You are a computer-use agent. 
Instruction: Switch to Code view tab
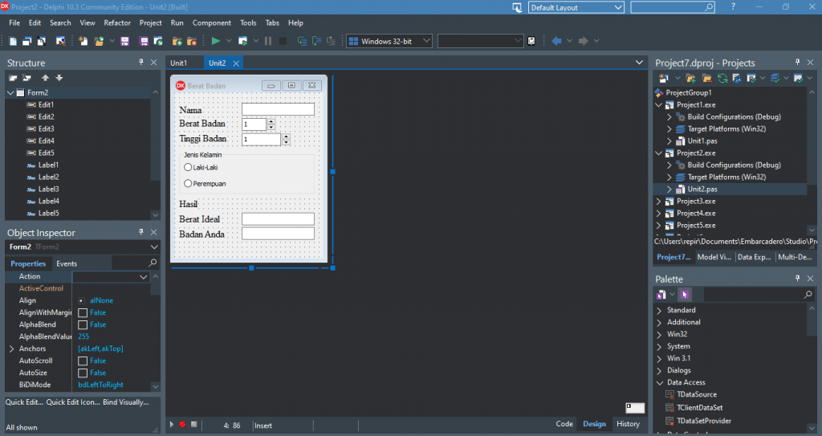(564, 424)
